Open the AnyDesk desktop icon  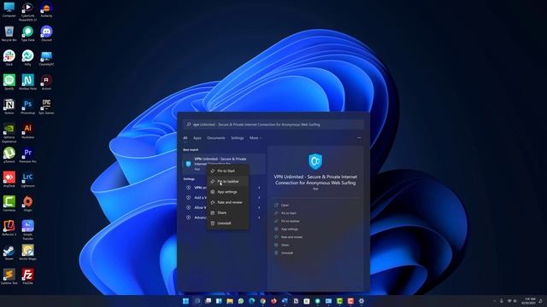[x=9, y=179]
